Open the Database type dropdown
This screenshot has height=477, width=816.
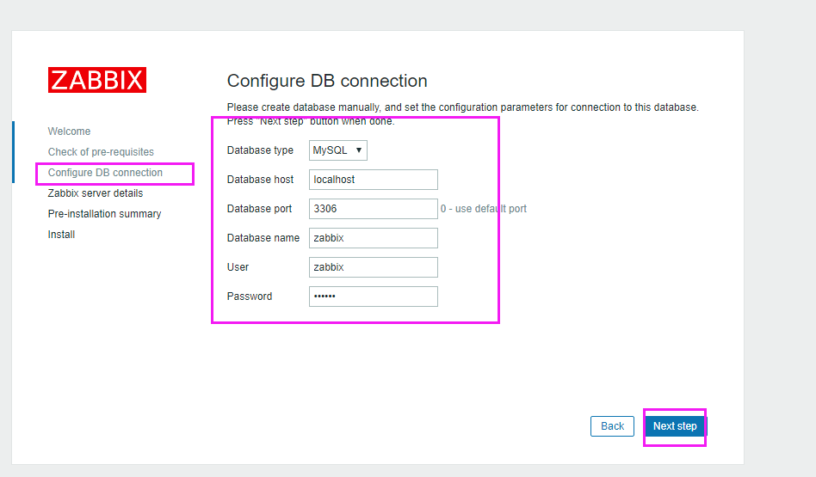coord(338,150)
